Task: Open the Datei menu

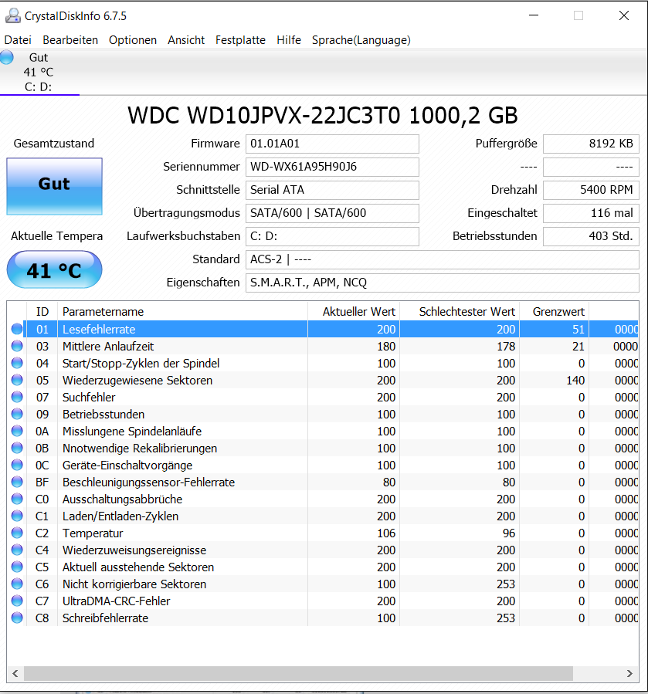Action: (x=18, y=40)
